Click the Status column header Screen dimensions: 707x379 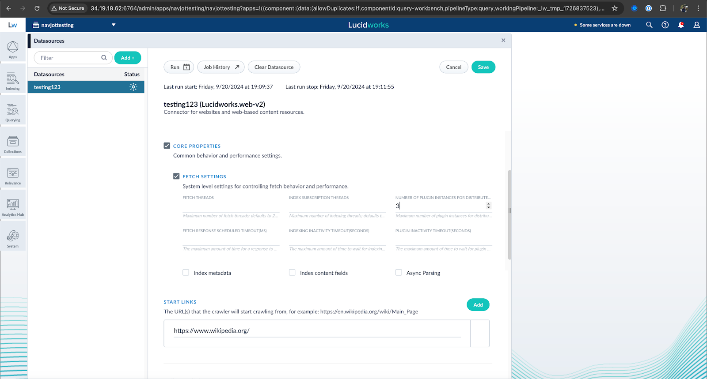point(132,74)
